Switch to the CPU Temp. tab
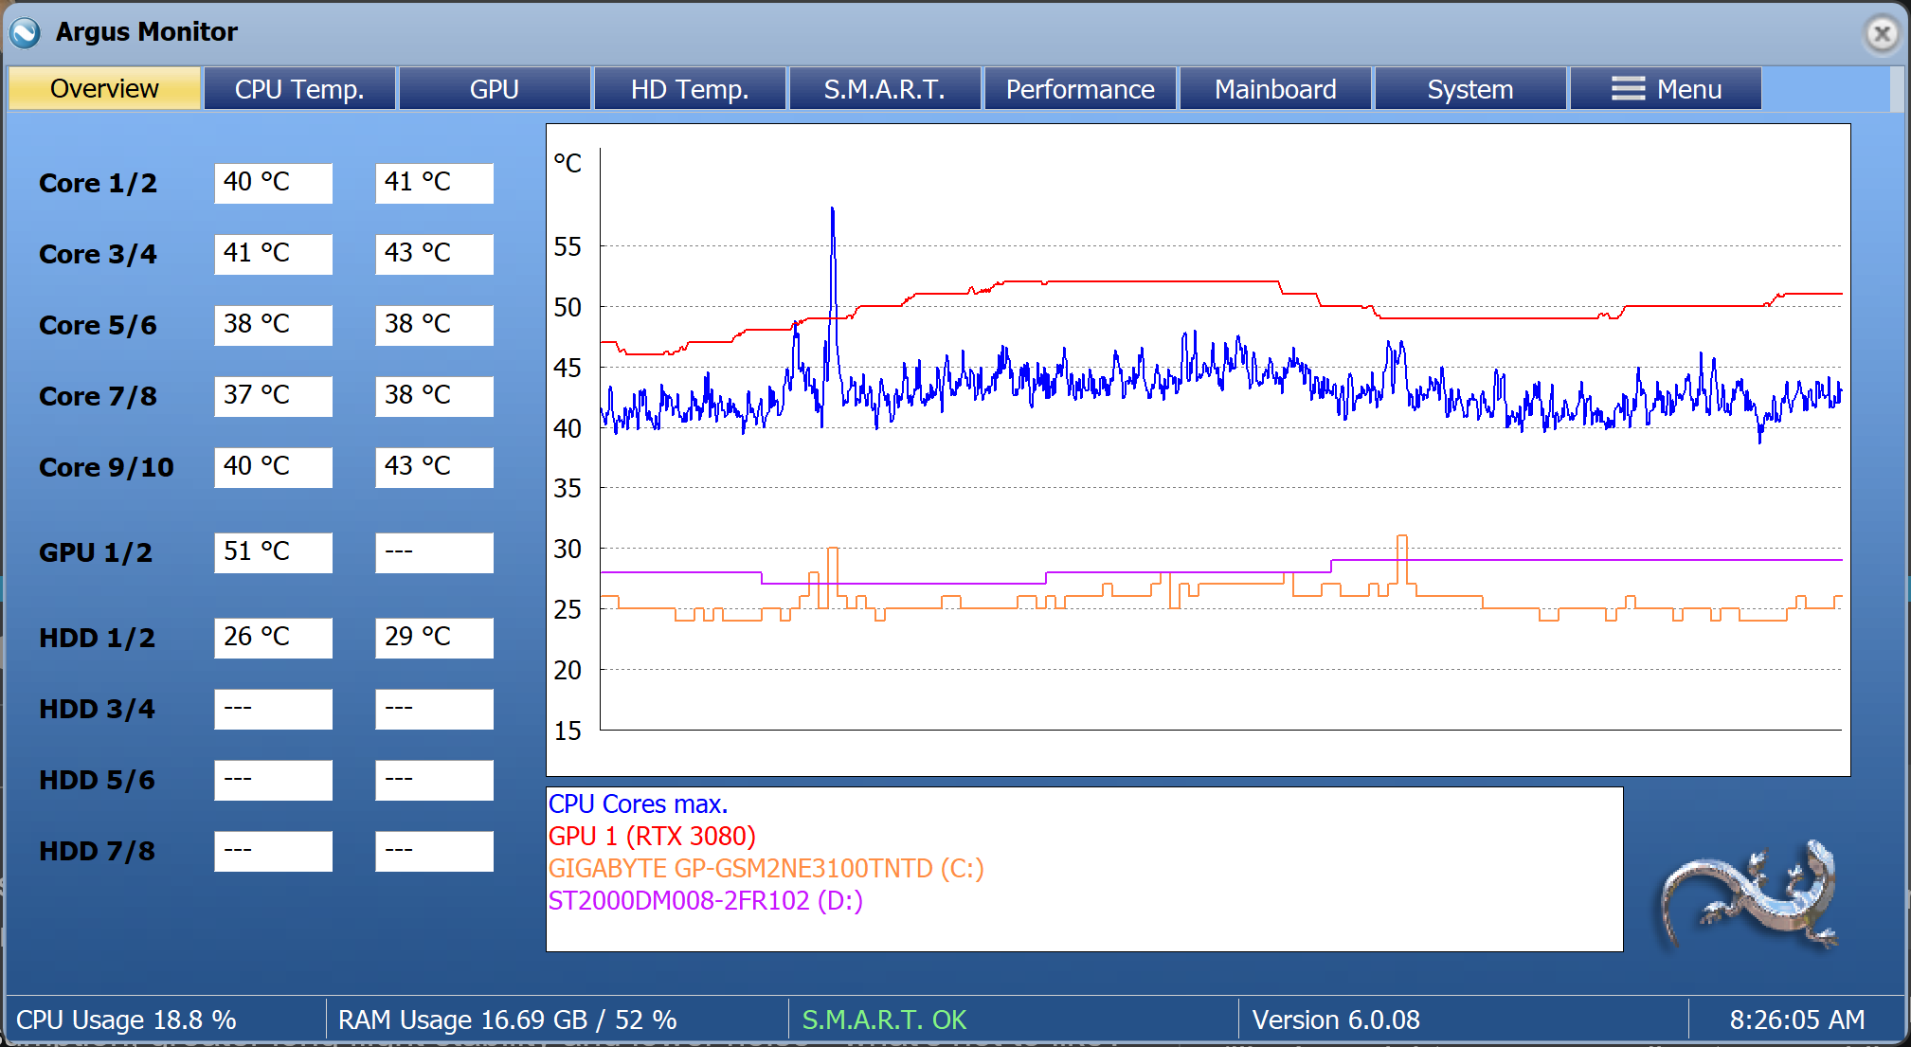Viewport: 1911px width, 1047px height. pos(299,89)
